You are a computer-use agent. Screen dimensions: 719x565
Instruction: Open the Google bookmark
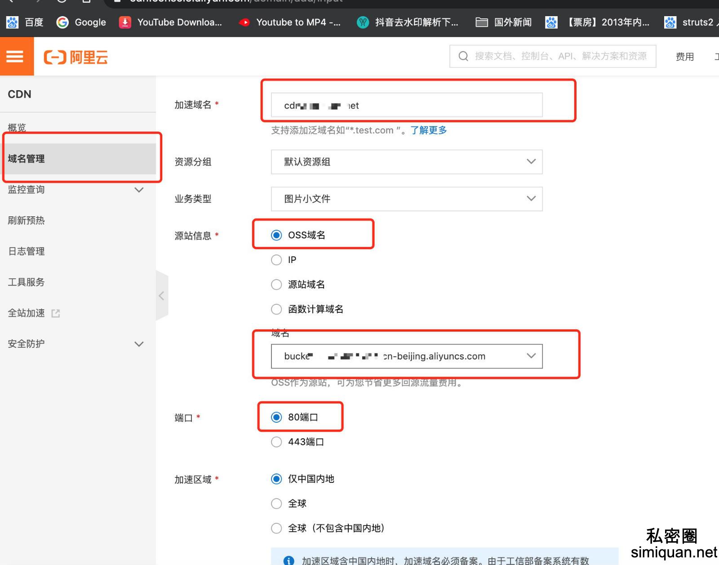click(x=81, y=22)
